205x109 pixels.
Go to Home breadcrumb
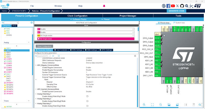coord(4,11)
